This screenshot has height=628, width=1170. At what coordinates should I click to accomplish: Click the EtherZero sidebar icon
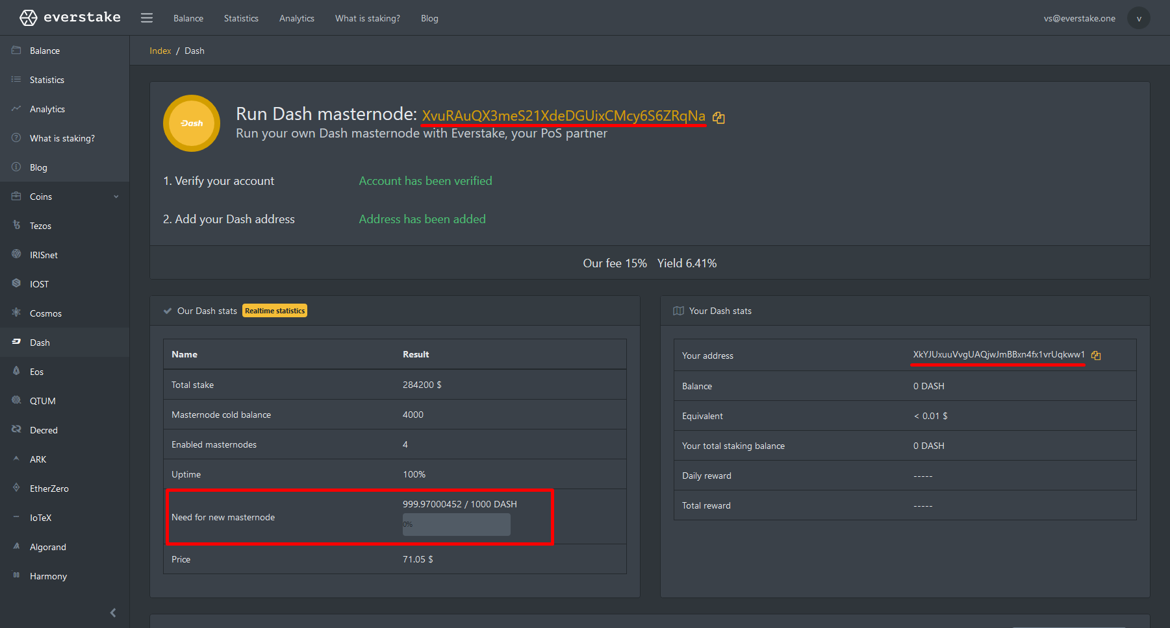tap(16, 488)
